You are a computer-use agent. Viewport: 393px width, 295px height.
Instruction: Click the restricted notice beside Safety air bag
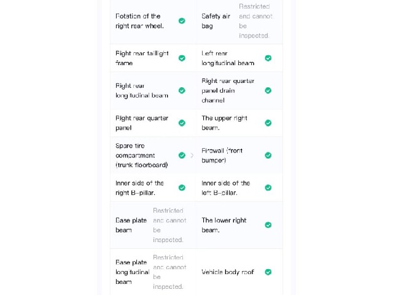(x=255, y=21)
